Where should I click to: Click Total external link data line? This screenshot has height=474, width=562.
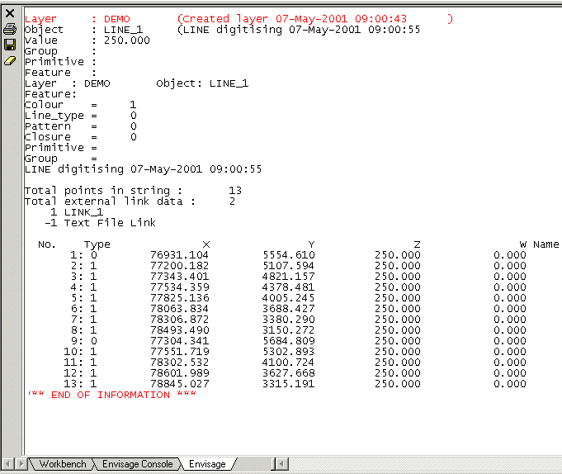tap(130, 201)
